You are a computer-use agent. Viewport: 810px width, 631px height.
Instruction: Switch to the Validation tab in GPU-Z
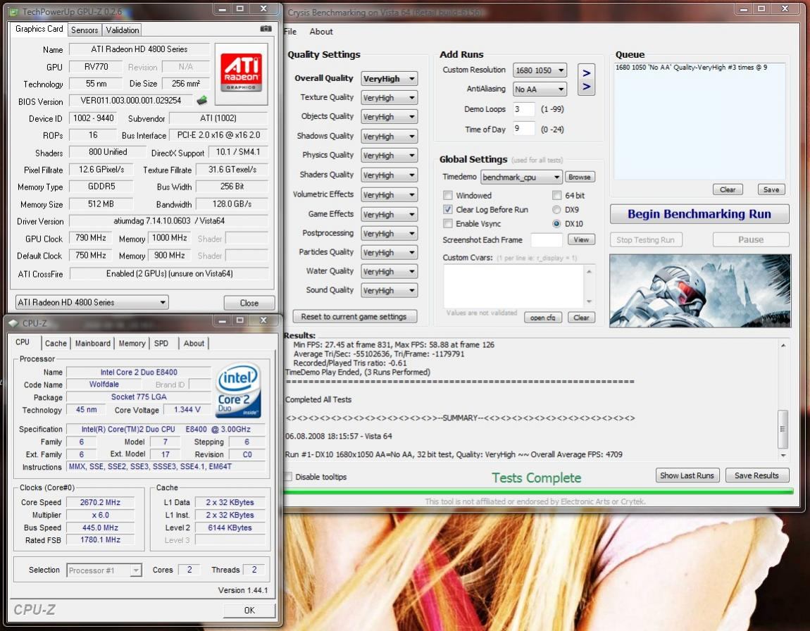[x=123, y=30]
